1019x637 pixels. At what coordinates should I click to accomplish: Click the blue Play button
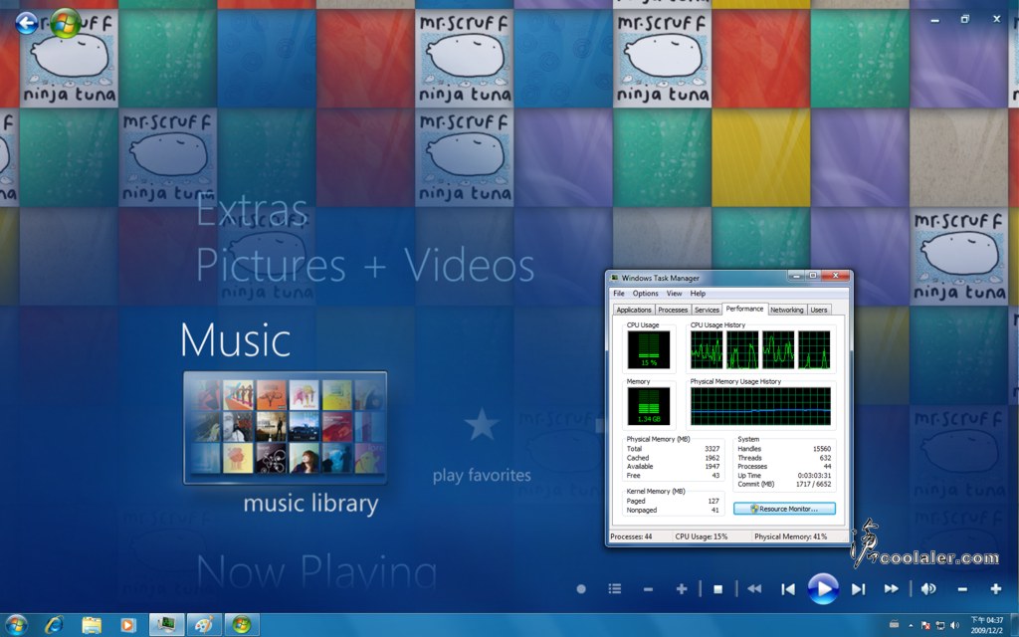pos(823,589)
